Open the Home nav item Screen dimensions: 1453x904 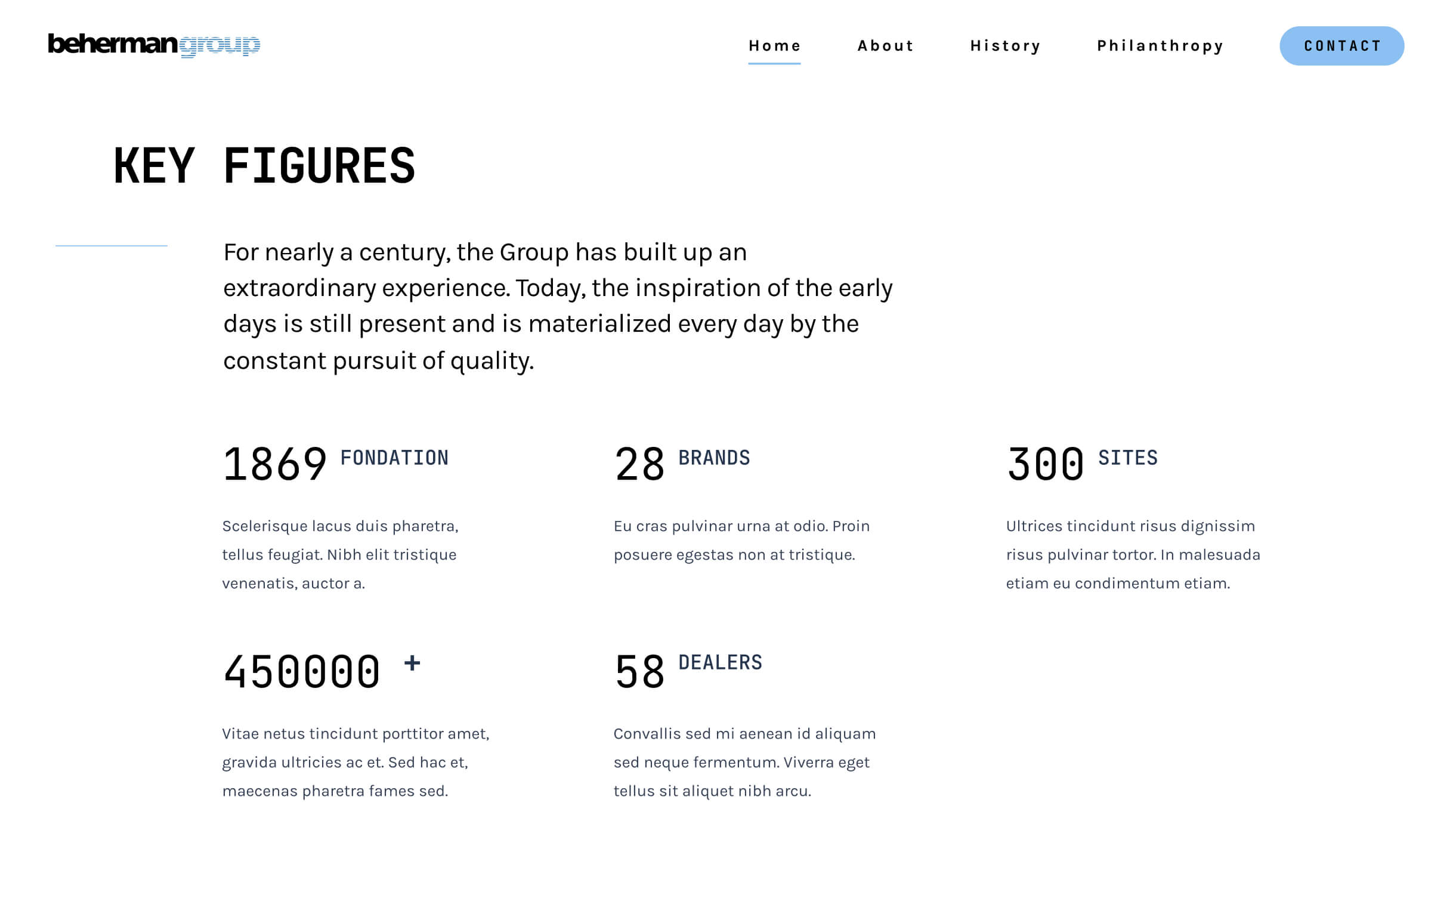tap(774, 46)
